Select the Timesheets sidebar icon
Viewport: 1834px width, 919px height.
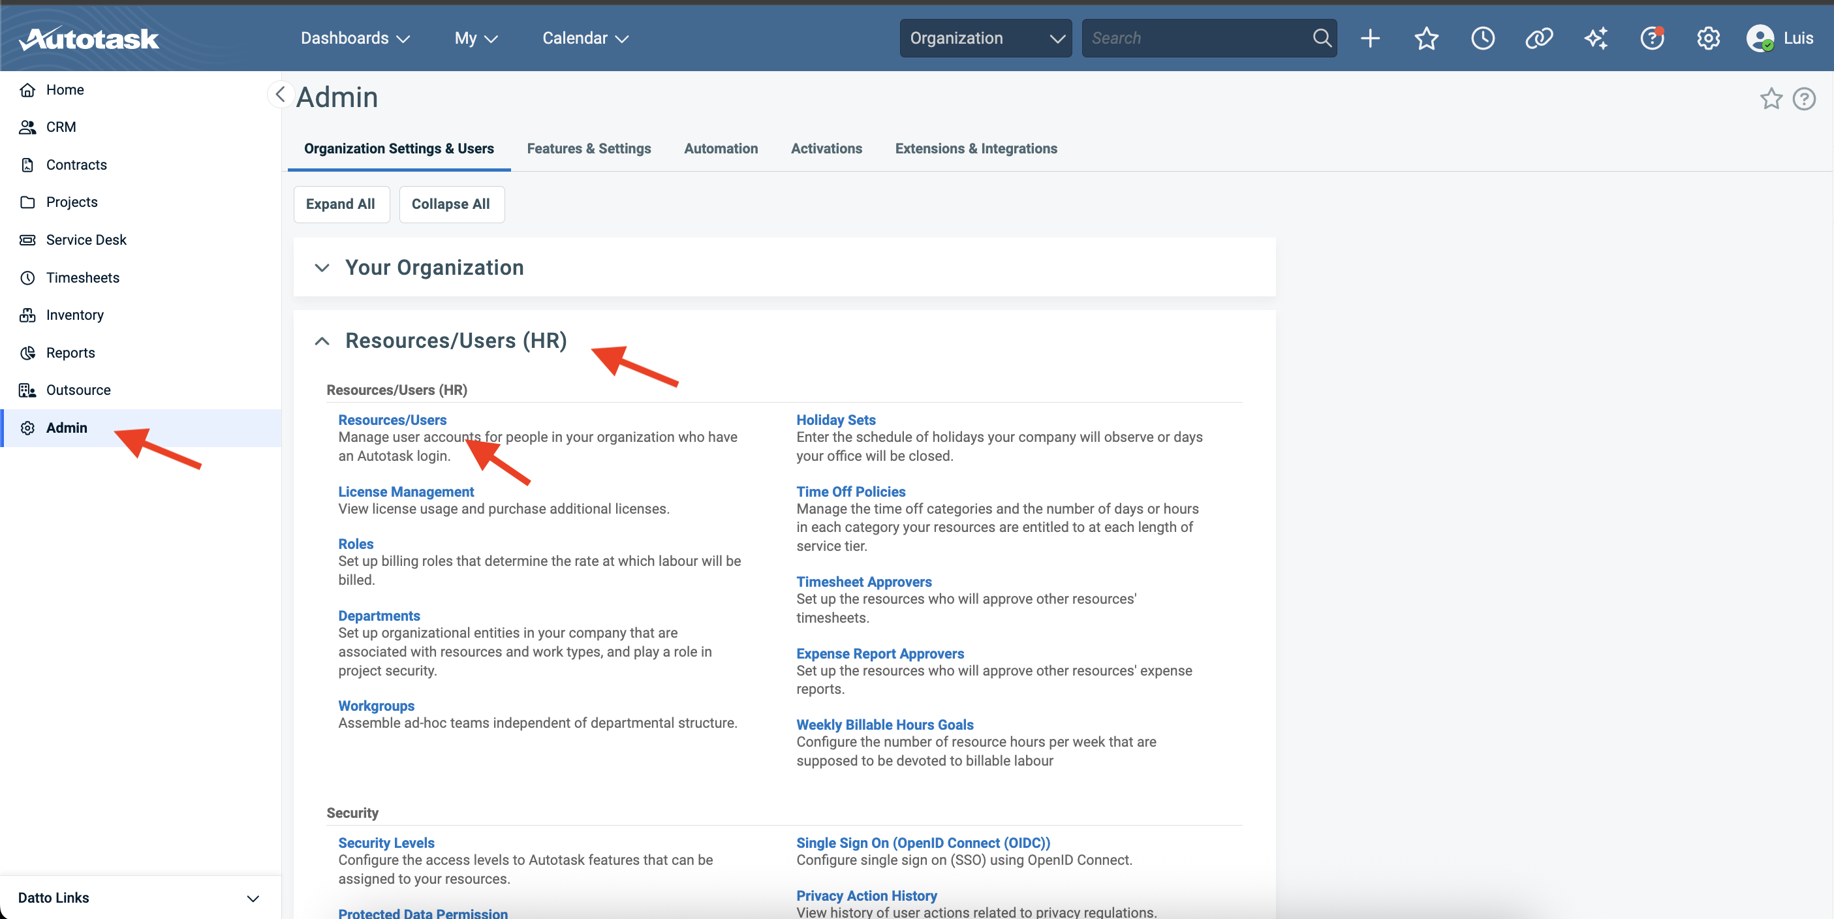(27, 277)
